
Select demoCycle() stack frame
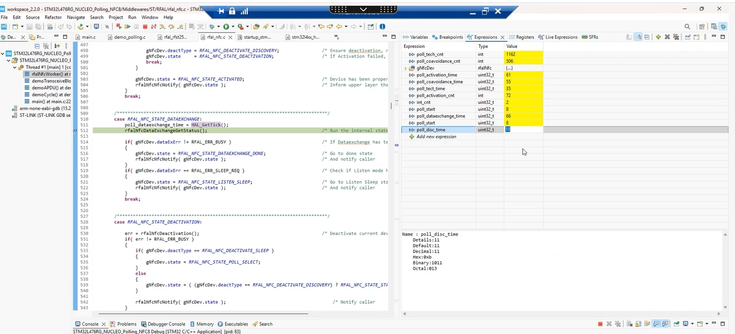click(48, 95)
